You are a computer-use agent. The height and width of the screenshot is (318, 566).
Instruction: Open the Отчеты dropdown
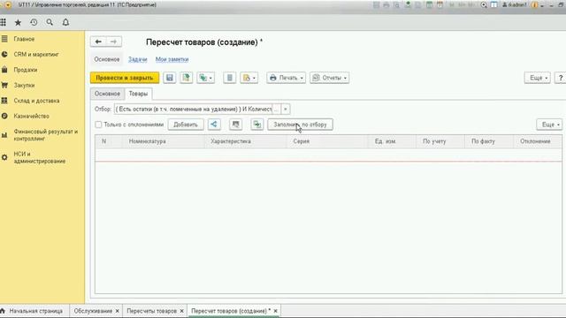(x=330, y=78)
